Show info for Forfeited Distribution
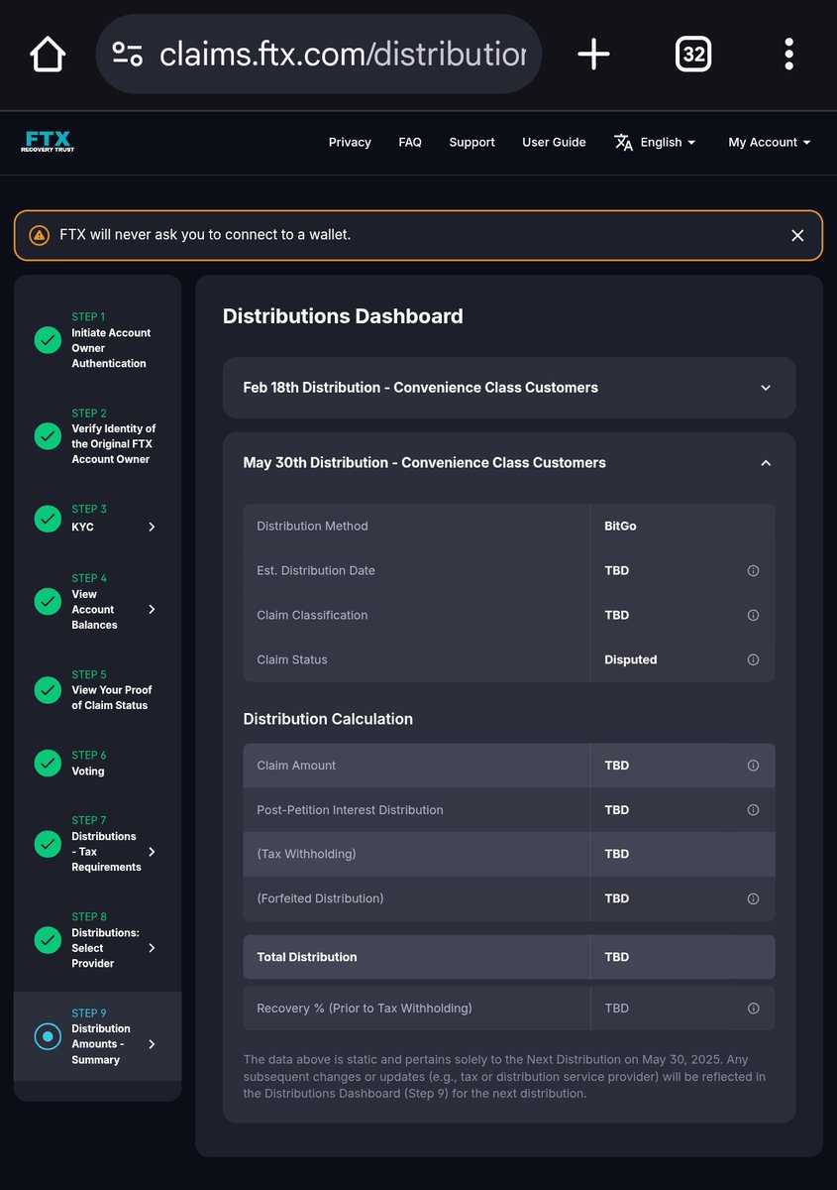The width and height of the screenshot is (837, 1190). (753, 899)
